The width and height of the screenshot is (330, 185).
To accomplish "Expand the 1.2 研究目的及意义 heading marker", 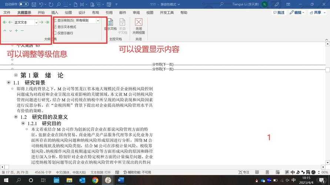I will [x=16, y=117].
